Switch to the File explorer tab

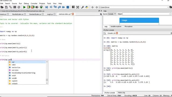[128, 26]
